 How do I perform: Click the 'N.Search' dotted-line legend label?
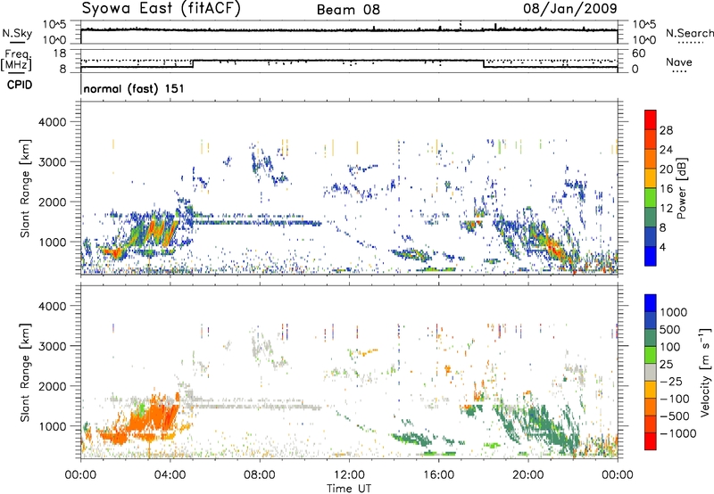point(689,33)
